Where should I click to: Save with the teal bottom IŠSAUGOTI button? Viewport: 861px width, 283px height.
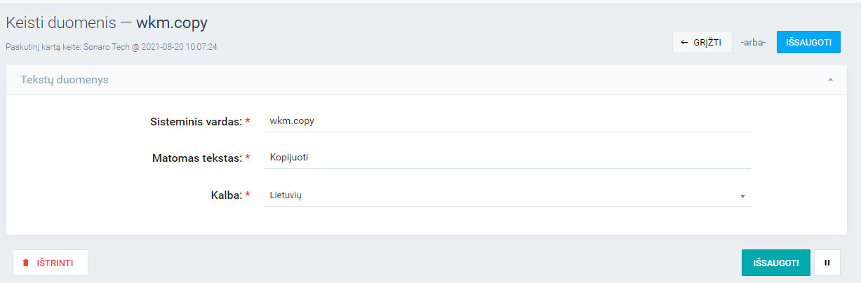pyautogui.click(x=775, y=263)
